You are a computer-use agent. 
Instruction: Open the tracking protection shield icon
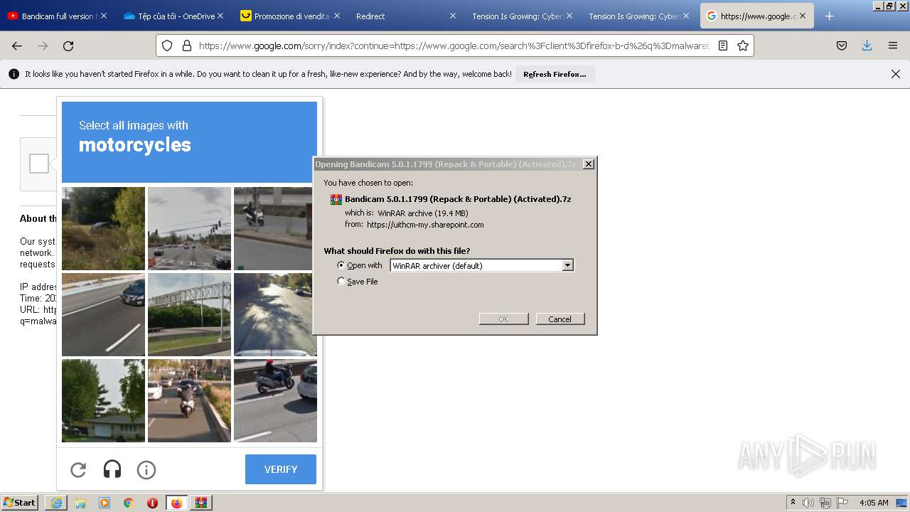pyautogui.click(x=167, y=46)
